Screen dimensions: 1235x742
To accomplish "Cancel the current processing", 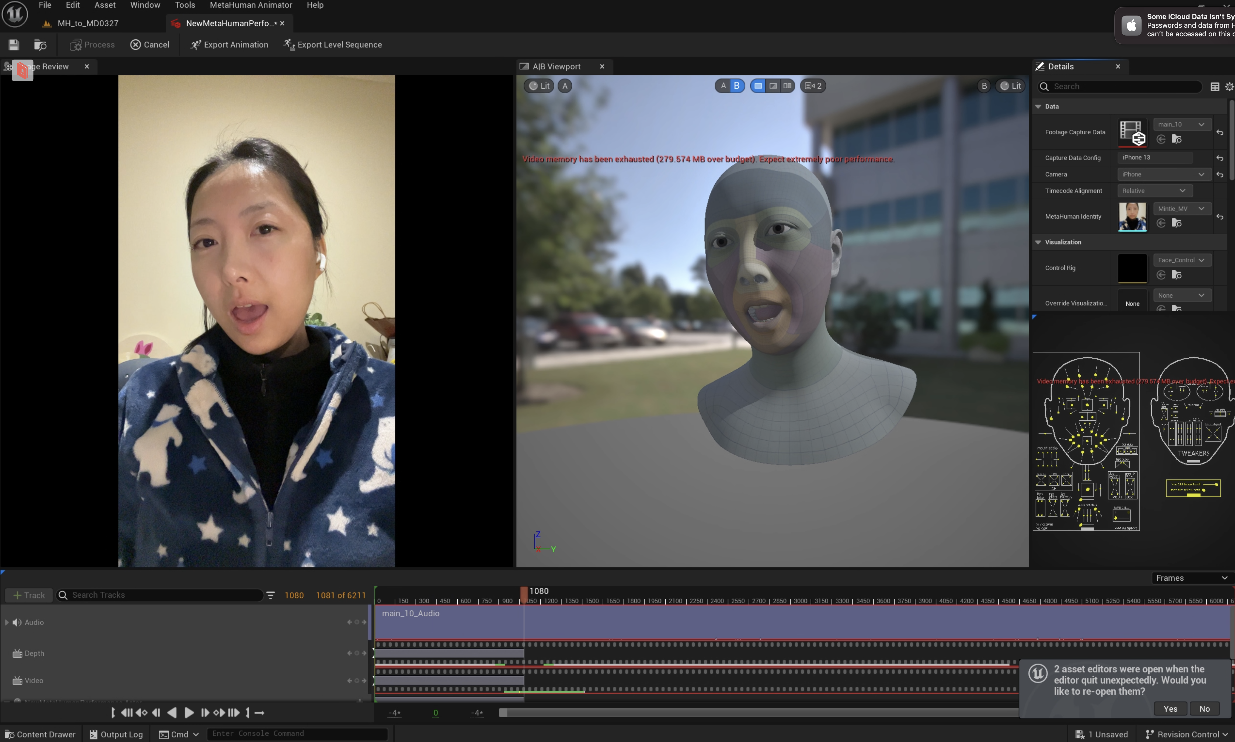I will [149, 44].
